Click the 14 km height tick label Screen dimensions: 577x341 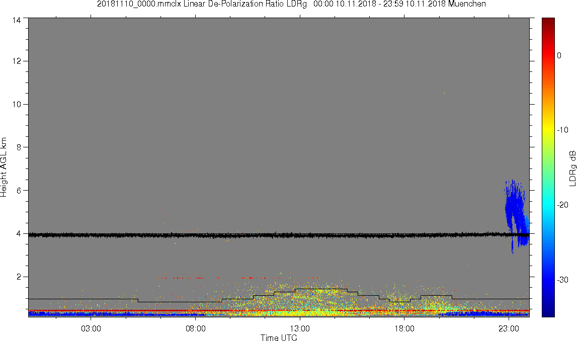click(16, 21)
